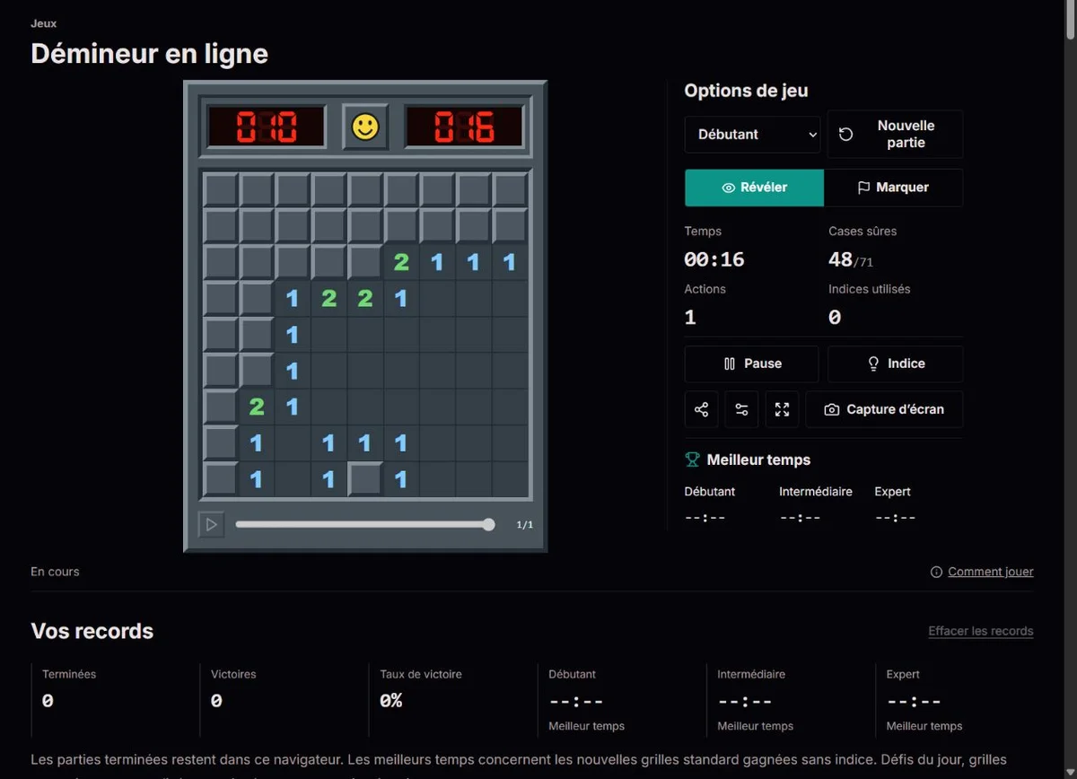Take a Capture d'écran screenshot
Screen dimensions: 1077x779
[884, 409]
